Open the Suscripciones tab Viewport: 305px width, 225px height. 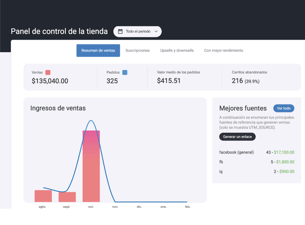click(137, 50)
